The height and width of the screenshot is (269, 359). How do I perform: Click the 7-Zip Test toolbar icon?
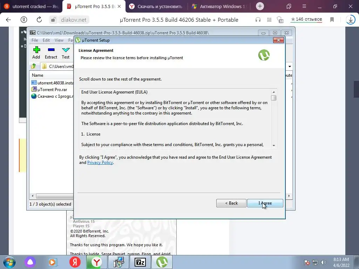tap(66, 53)
